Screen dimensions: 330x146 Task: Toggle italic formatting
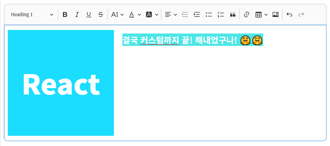click(x=77, y=14)
